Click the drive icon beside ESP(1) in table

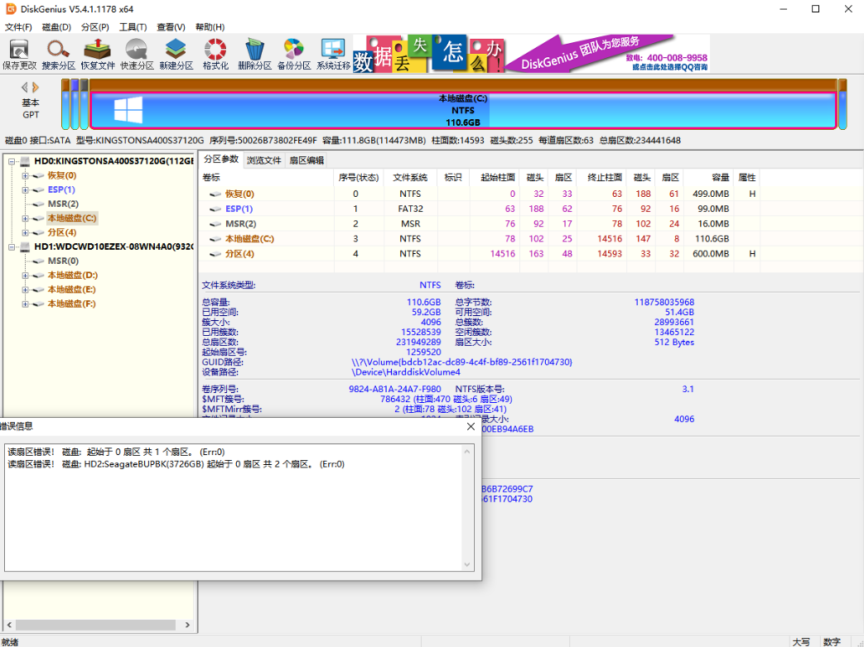(215, 209)
